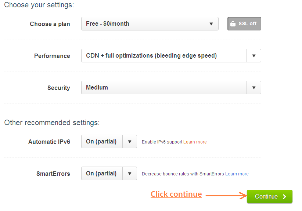302x211 pixels.
Task: Click the SSL off lock icon
Action: coord(233,23)
